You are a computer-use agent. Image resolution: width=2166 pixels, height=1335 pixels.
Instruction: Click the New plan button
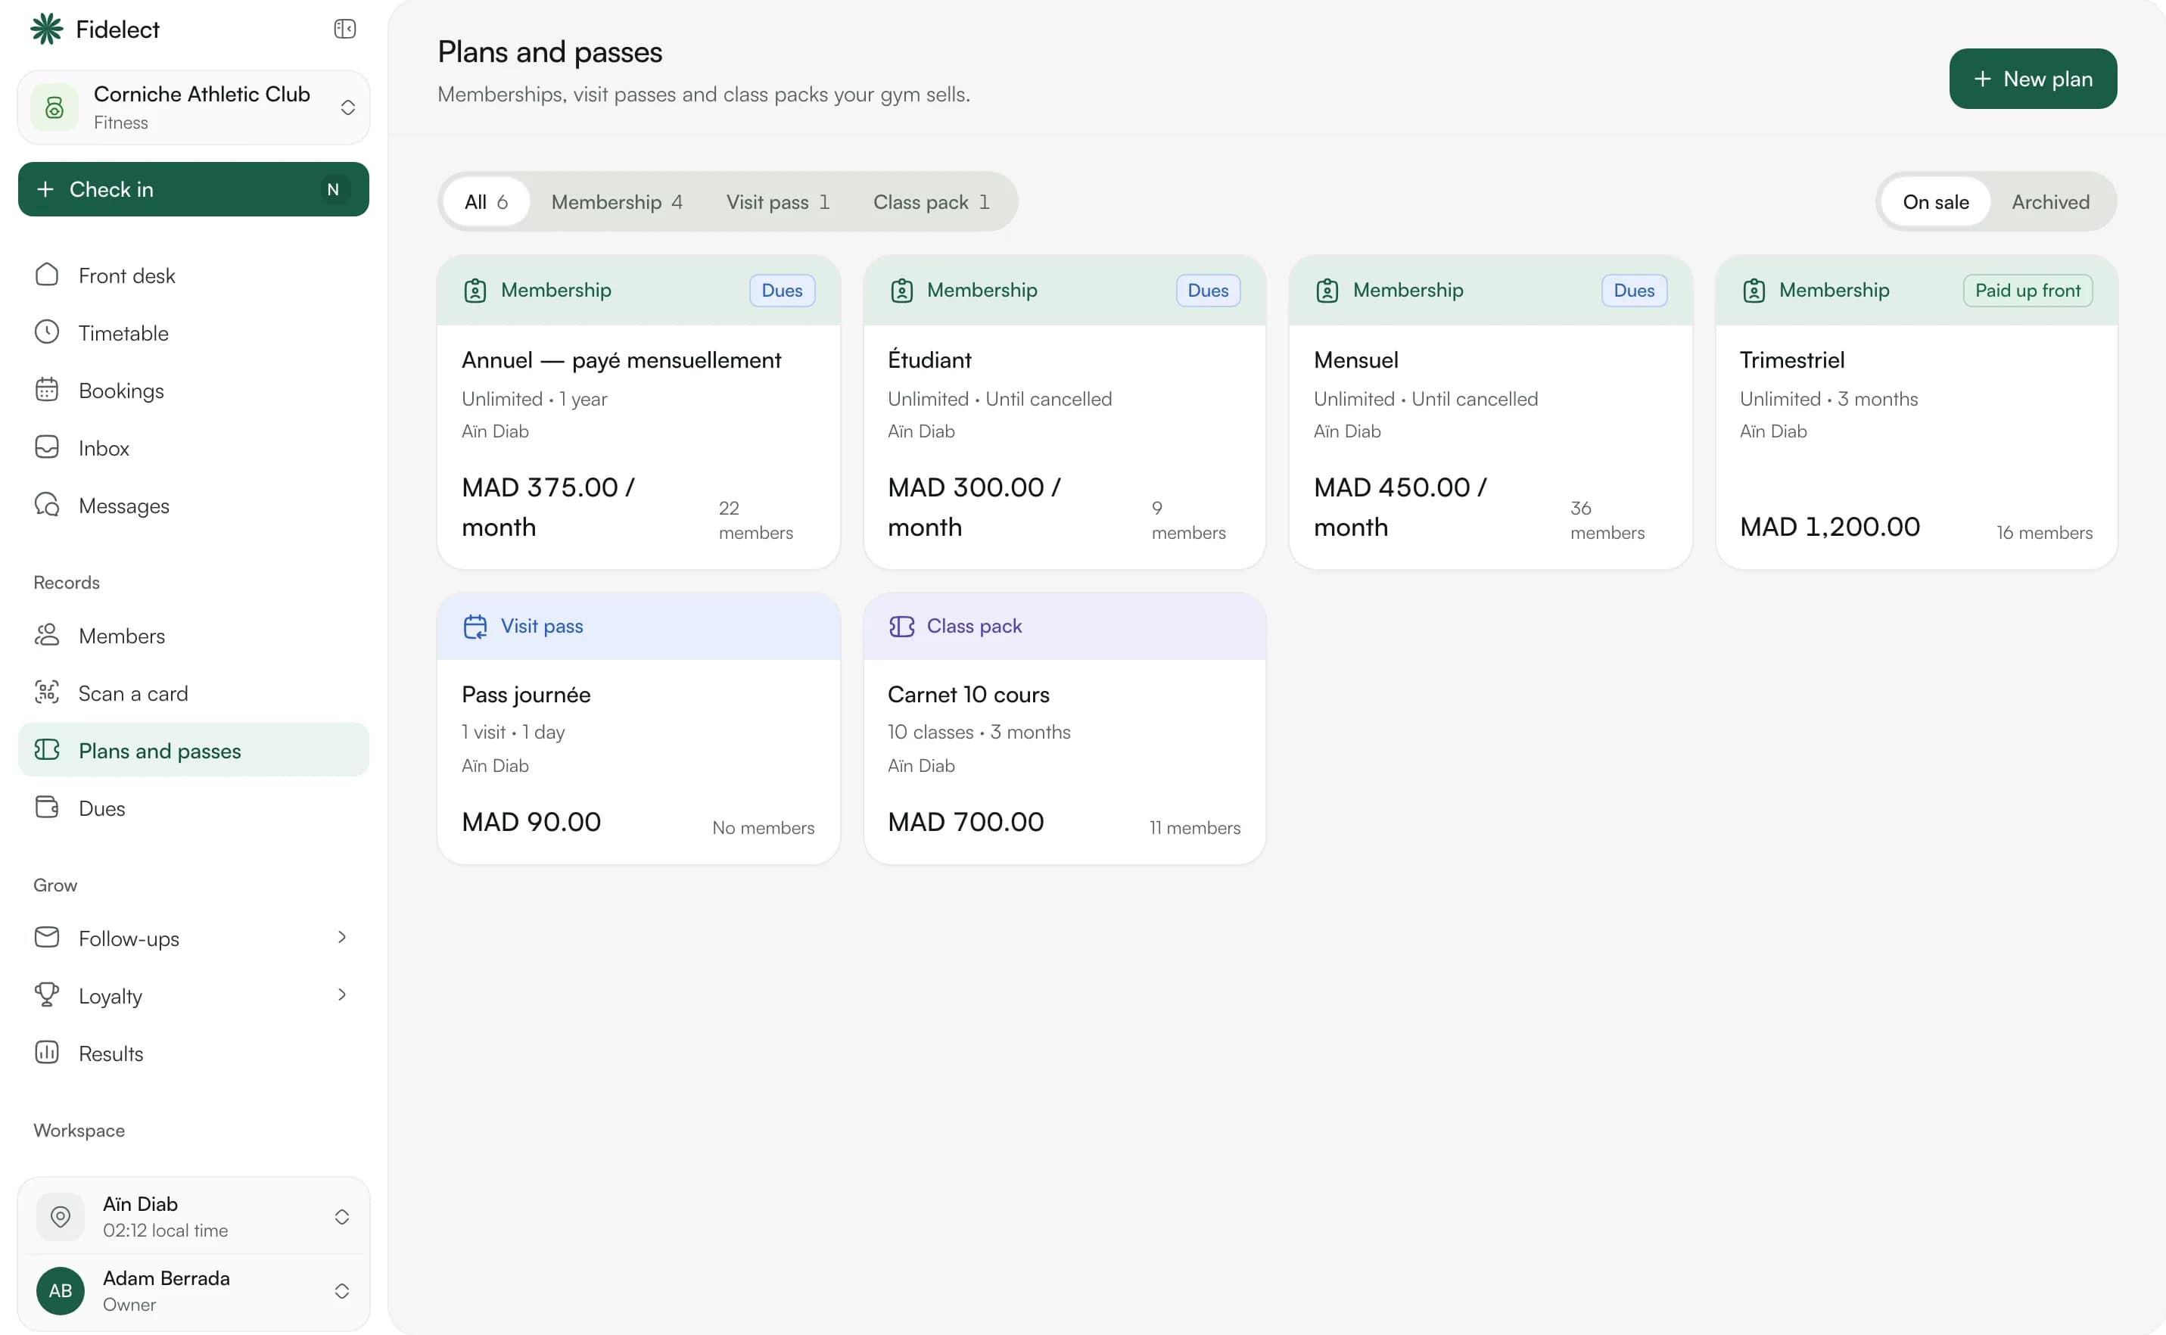click(x=2033, y=79)
